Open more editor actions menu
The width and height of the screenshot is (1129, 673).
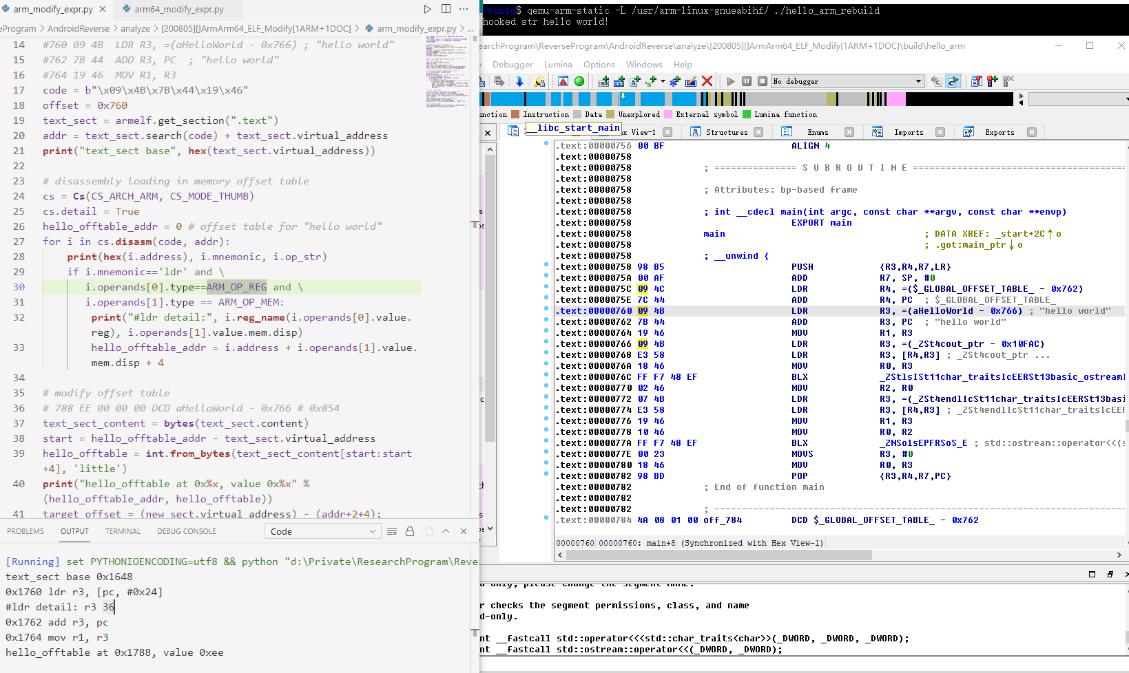click(x=464, y=9)
